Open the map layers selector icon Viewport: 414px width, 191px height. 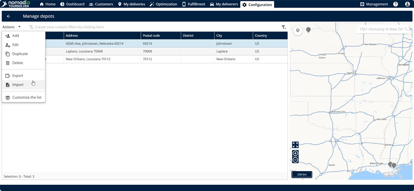297,31
